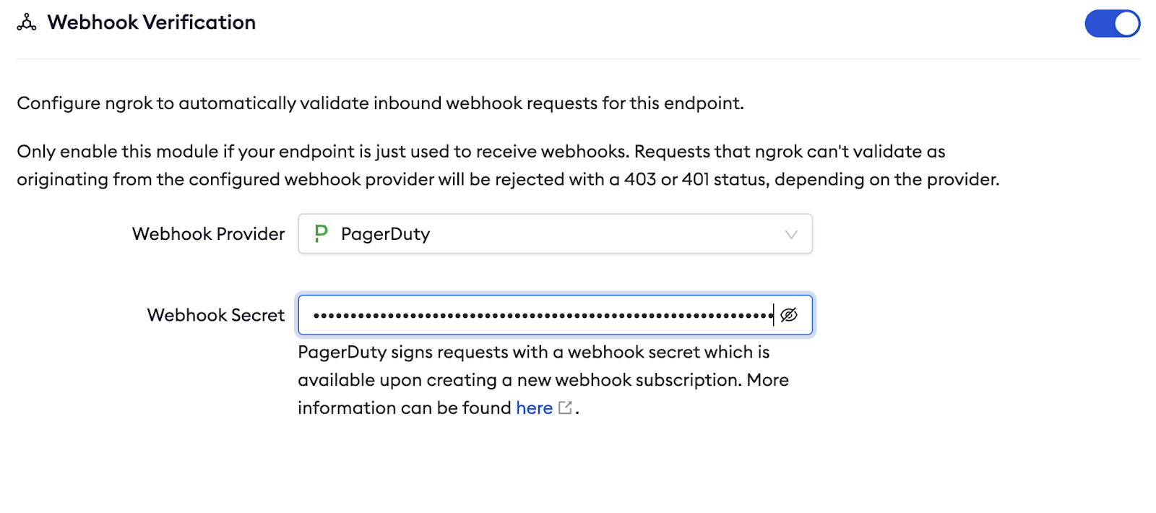Click the Webhook Provider label
This screenshot has height=513, width=1156.
pos(208,234)
